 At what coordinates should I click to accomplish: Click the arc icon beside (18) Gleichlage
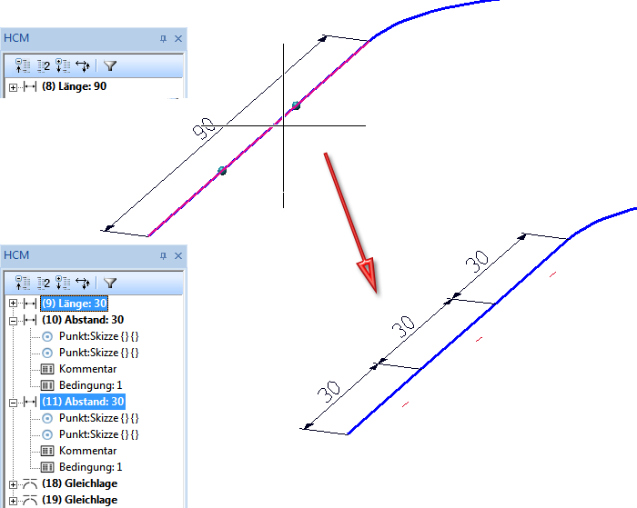[x=30, y=483]
